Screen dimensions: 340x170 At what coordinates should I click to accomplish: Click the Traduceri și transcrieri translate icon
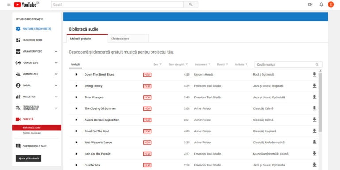(x=18, y=108)
